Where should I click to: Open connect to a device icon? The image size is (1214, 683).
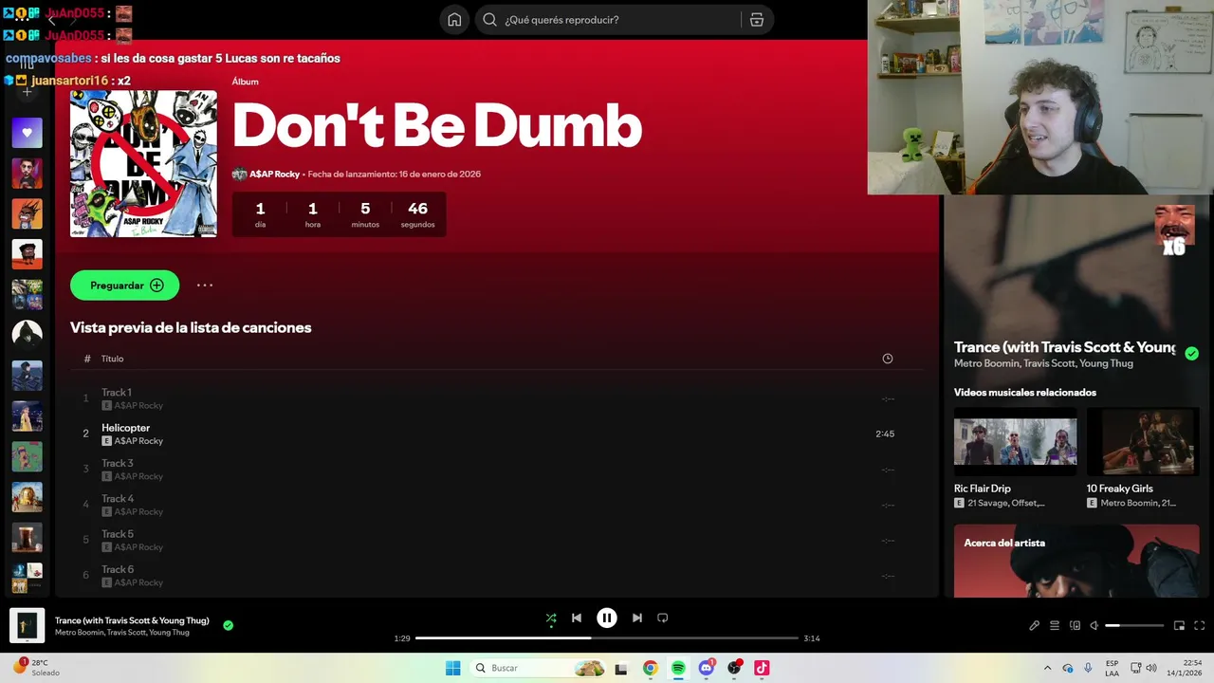1075,625
